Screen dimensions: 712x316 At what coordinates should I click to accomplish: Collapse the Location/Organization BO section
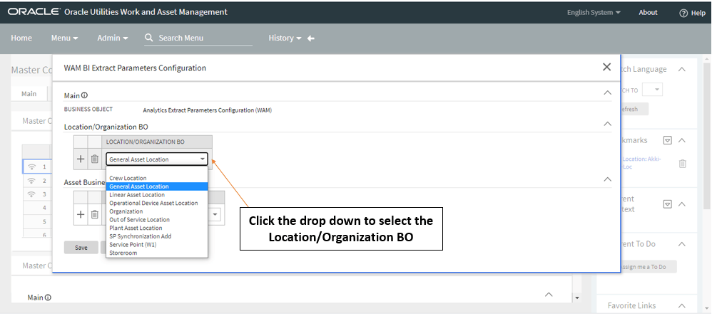coord(607,124)
